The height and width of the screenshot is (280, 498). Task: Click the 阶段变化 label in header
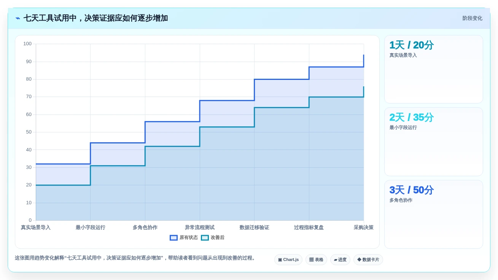pos(472,18)
